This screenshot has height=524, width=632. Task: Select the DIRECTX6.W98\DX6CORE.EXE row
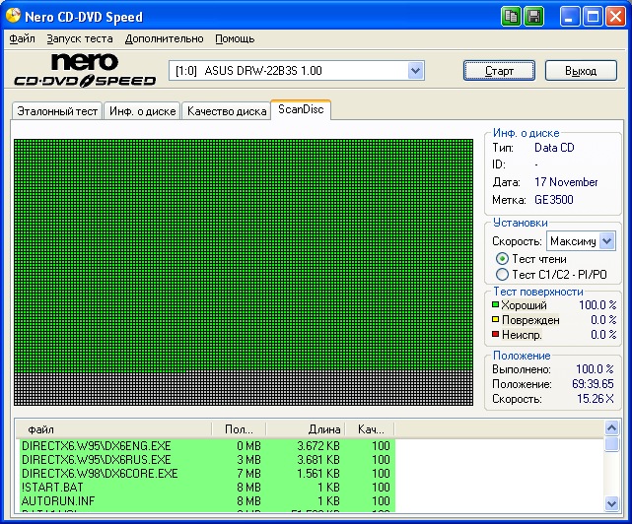[207, 473]
